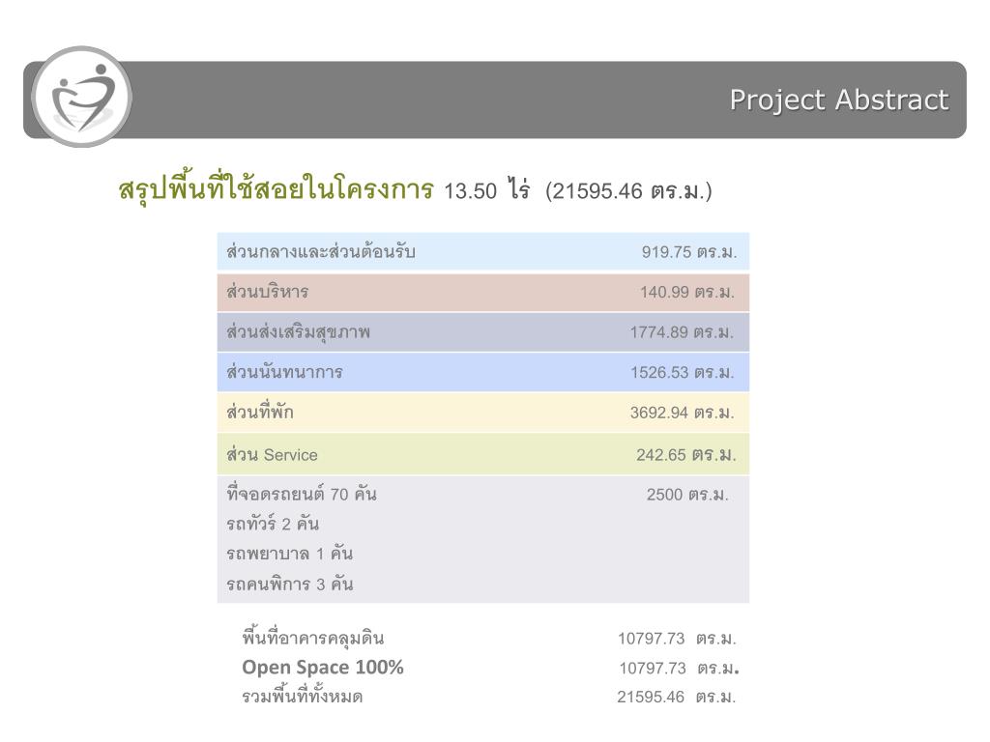Click the '1774.89 ตร.ม.' value

pyautogui.click(x=682, y=332)
